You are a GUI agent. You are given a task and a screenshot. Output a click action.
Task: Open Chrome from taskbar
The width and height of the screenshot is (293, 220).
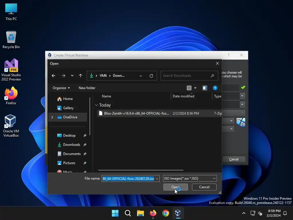tap(166, 213)
